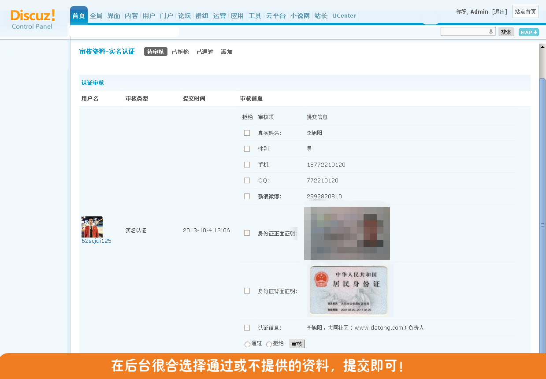Open the UCenter navigation menu

(344, 16)
